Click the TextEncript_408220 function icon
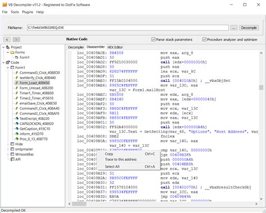 (x=17, y=118)
